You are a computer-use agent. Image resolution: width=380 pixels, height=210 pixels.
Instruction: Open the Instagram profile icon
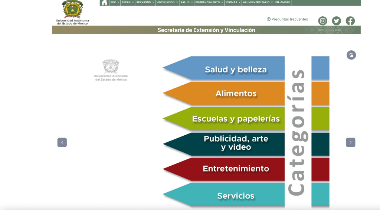coord(323,21)
